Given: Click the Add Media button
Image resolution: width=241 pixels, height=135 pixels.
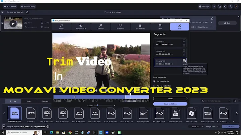Looking at the screenshot, I should coord(10,6).
